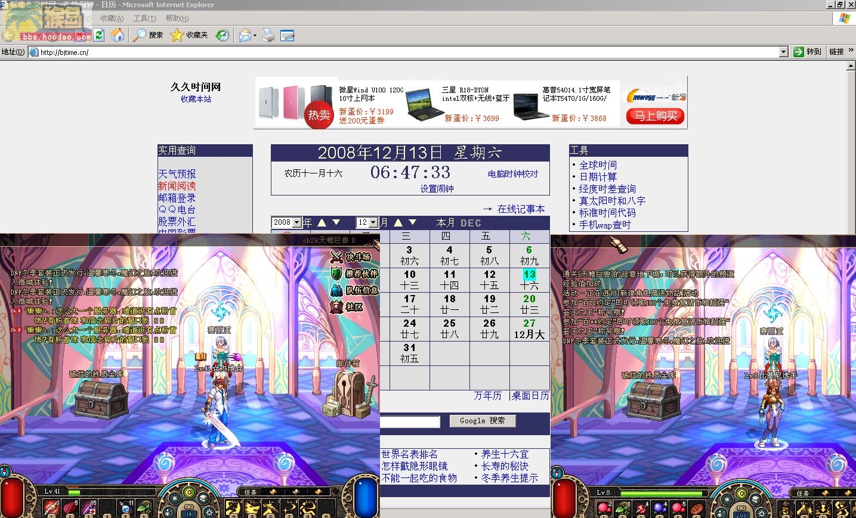Image resolution: width=856 pixels, height=518 pixels.
Task: Expand the 链接 Links toolbar chevron
Action: click(x=851, y=51)
